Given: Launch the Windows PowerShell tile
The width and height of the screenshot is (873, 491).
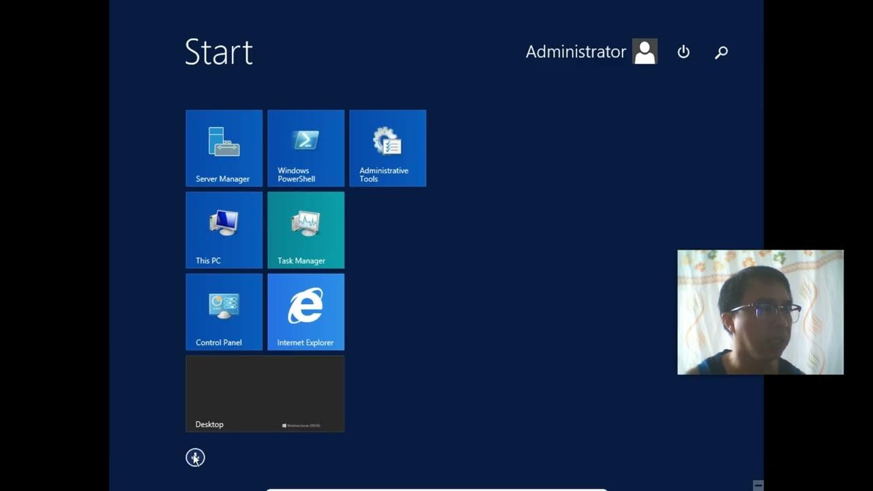Looking at the screenshot, I should (x=306, y=148).
